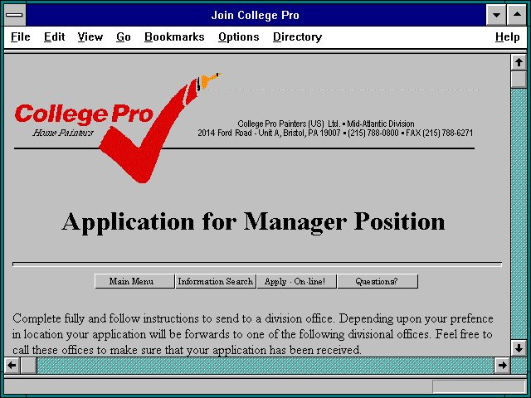Click the vertical scrollbar down arrow
531x398 pixels.
(519, 348)
